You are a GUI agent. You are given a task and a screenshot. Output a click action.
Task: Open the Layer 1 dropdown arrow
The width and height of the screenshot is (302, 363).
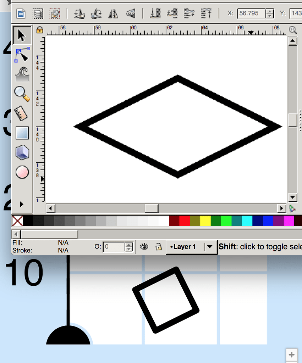click(x=210, y=247)
